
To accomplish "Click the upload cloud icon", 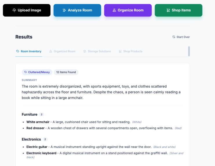I will pyautogui.click(x=14, y=10).
